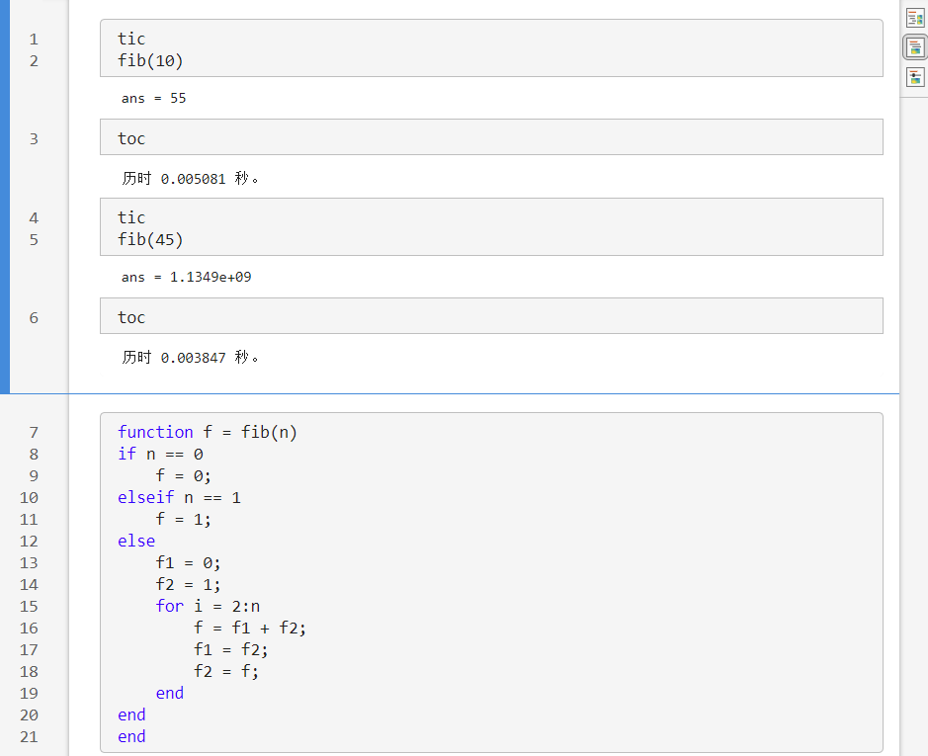Select the output inline view icon
The image size is (928, 756).
[915, 47]
